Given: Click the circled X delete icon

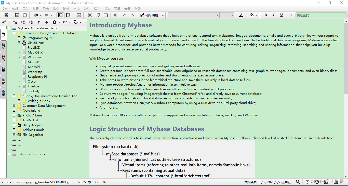Looking at the screenshot, I should [x=115, y=15].
